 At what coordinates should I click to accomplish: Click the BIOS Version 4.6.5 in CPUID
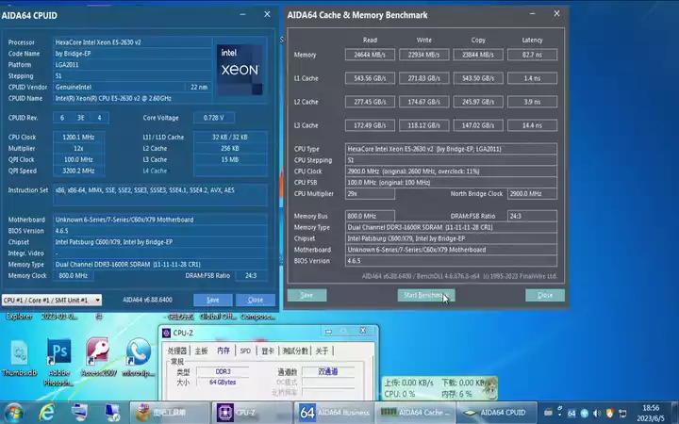[160, 231]
